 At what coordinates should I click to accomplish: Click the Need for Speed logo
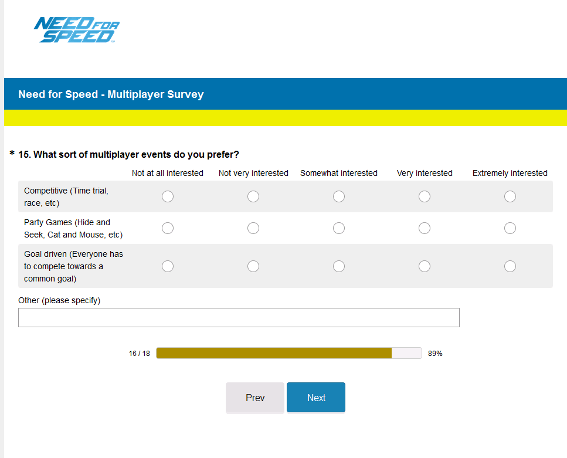[77, 30]
